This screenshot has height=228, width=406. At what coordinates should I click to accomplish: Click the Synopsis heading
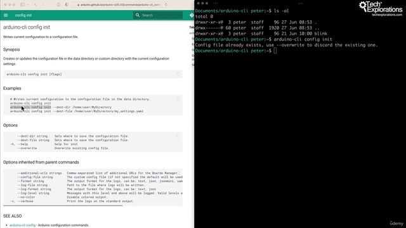pos(11,49)
